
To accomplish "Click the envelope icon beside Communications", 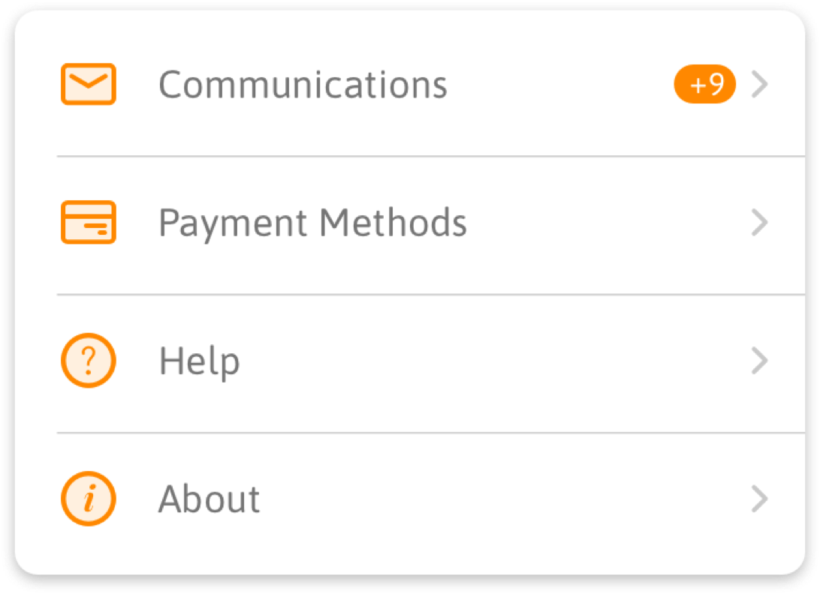I will [x=88, y=85].
